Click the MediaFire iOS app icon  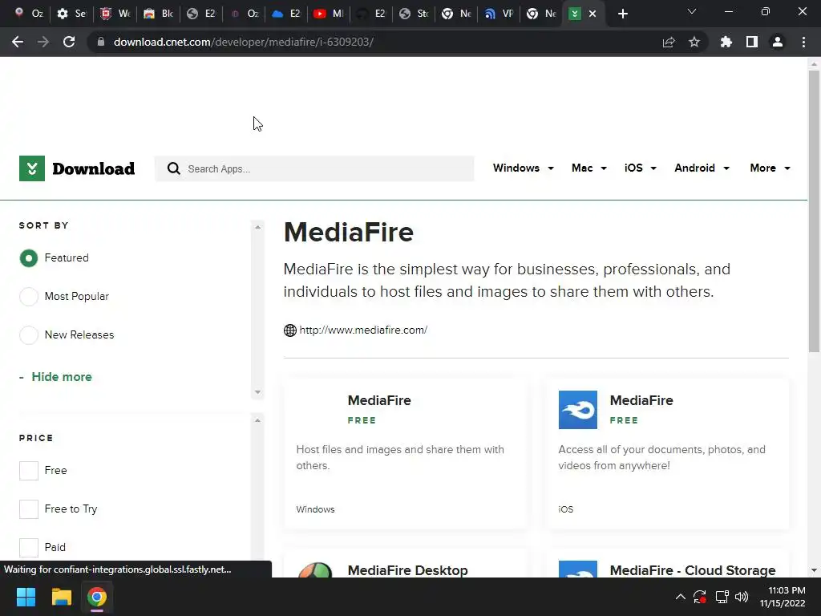point(577,410)
